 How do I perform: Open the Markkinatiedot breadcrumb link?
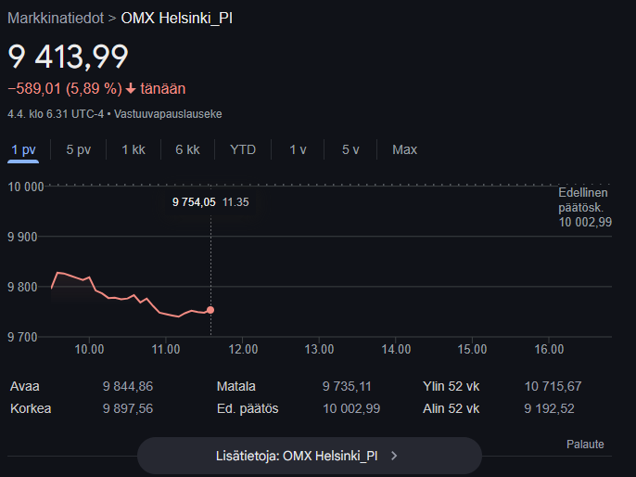coord(56,19)
